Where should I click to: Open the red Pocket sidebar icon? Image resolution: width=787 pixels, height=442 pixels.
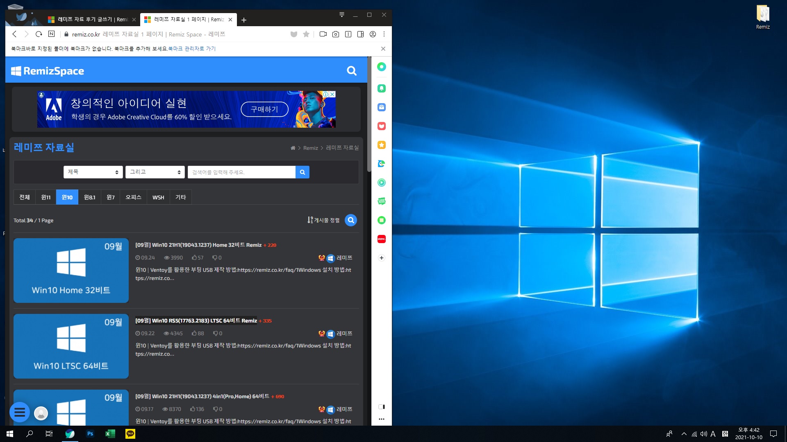coord(381,126)
